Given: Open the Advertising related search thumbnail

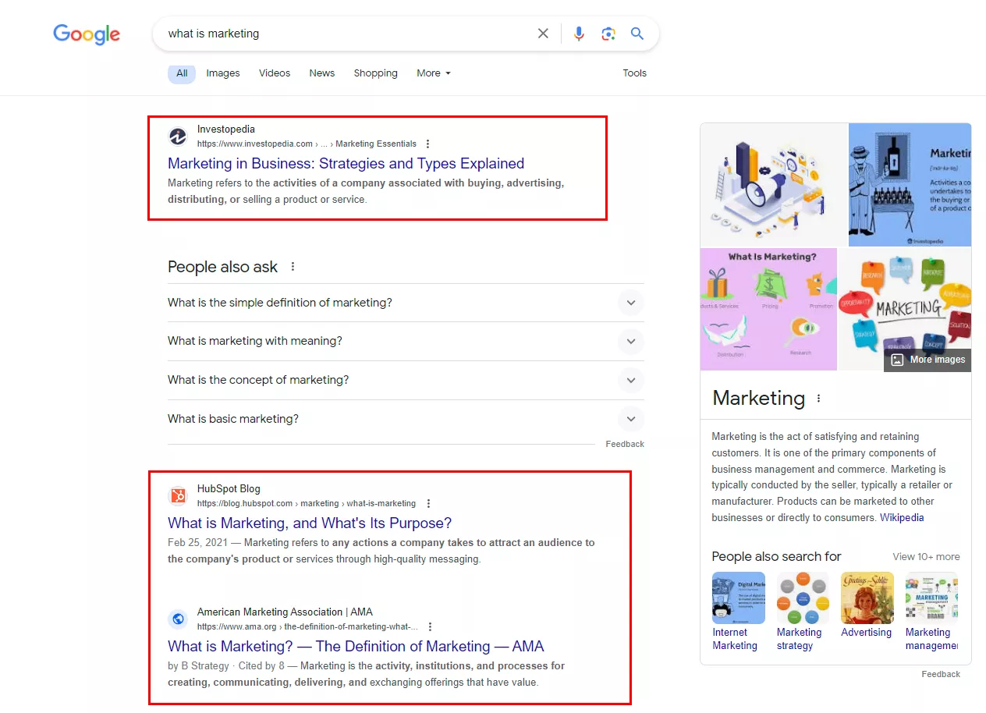Looking at the screenshot, I should pos(867,605).
